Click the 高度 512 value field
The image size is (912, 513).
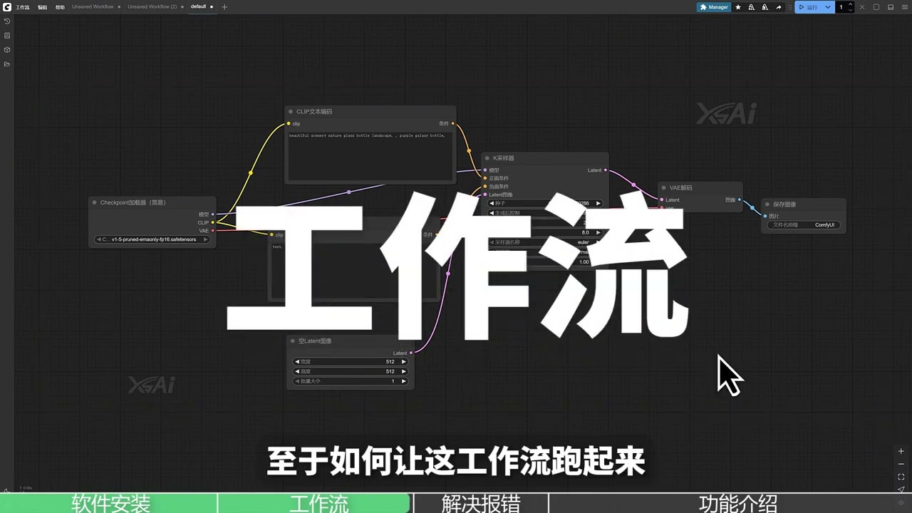(x=351, y=371)
